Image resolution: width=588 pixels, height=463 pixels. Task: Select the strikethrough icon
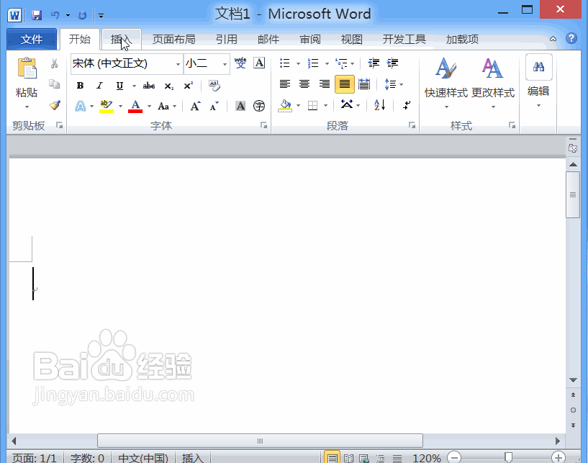[148, 86]
